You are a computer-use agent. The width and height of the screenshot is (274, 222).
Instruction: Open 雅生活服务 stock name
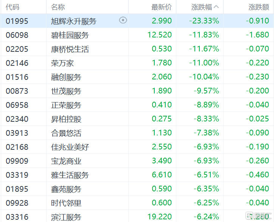point(70,175)
